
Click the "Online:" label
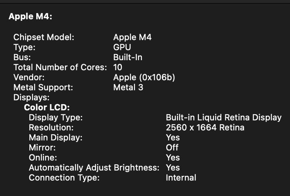[x=43, y=158]
